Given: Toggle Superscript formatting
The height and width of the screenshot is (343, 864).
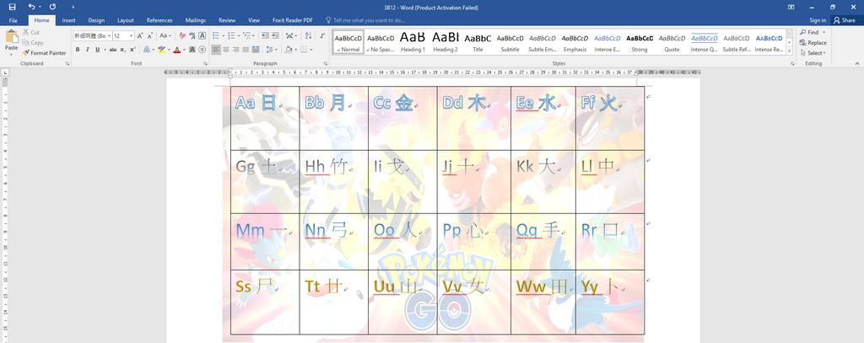Looking at the screenshot, I should click(132, 50).
